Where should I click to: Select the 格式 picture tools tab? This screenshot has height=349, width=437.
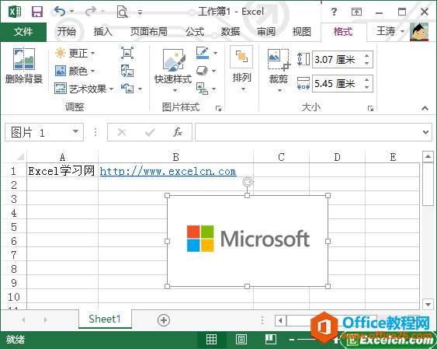[343, 32]
